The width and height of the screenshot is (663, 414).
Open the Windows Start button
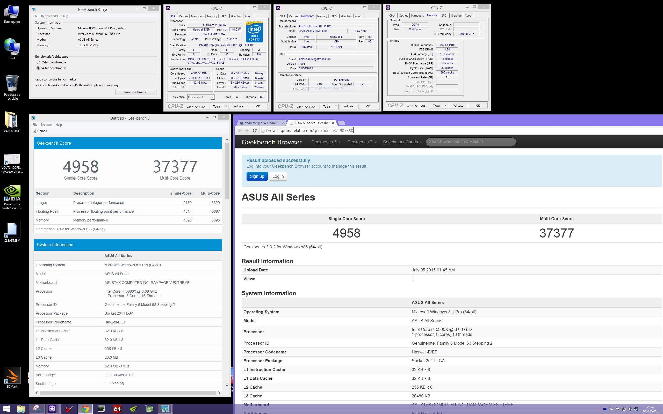[6, 409]
